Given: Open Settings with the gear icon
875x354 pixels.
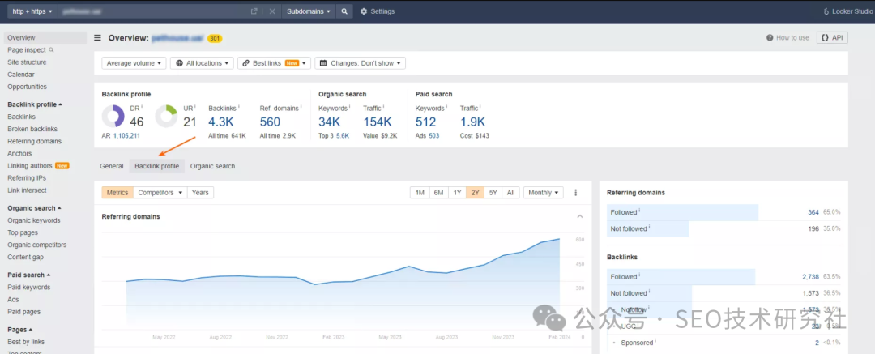Looking at the screenshot, I should click(x=378, y=11).
